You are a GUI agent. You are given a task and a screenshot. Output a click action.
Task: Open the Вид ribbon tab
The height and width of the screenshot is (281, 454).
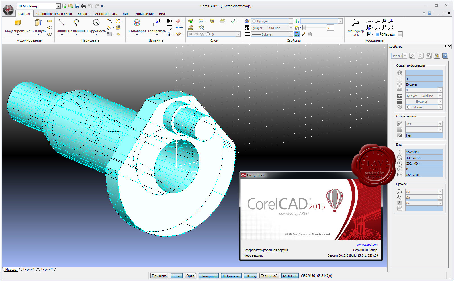click(162, 14)
